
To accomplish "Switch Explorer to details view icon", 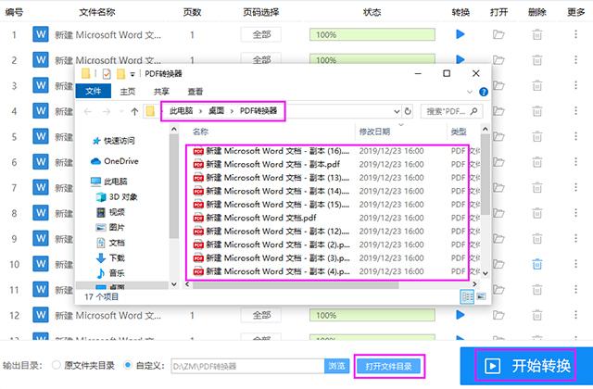I will 467,296.
